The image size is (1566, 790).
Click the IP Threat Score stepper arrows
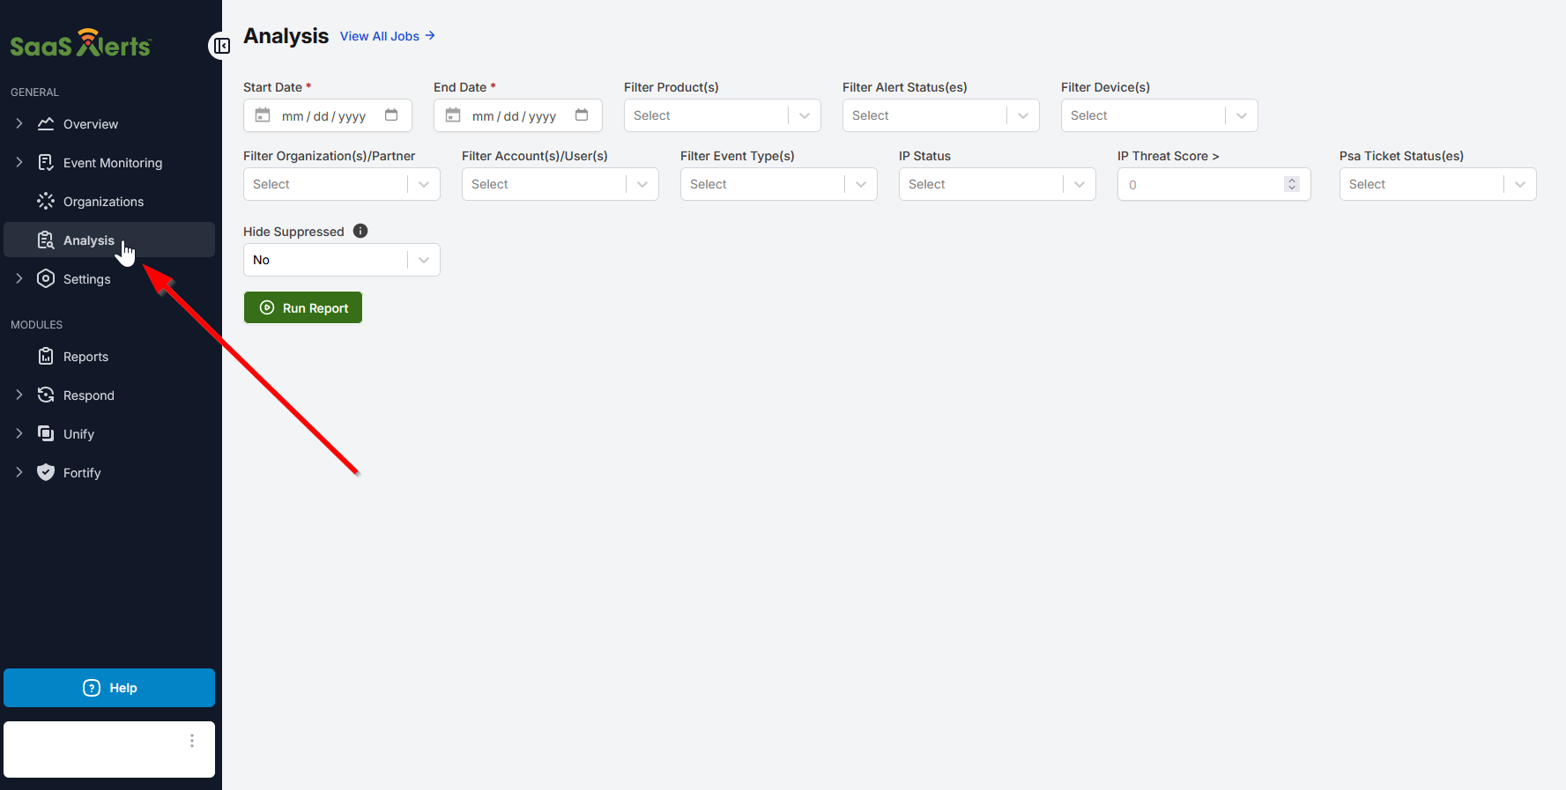pos(1292,184)
